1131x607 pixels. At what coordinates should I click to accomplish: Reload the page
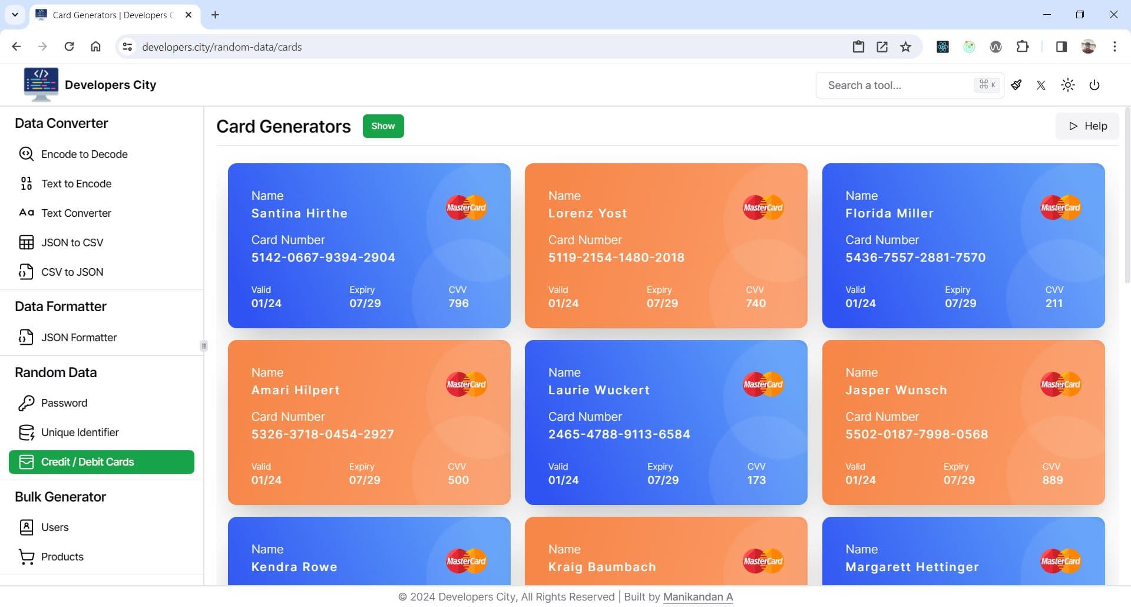coord(69,47)
